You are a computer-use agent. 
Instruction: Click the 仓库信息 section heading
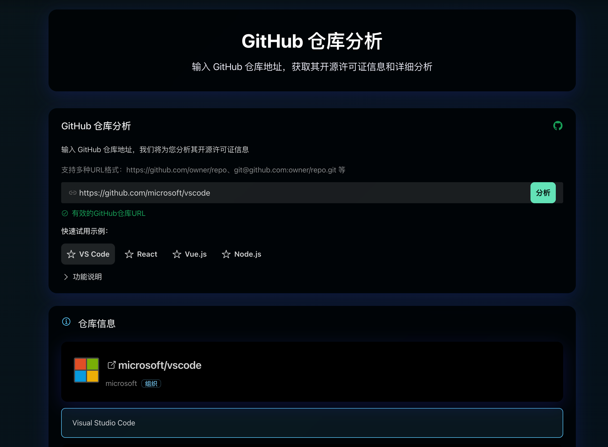(97, 324)
